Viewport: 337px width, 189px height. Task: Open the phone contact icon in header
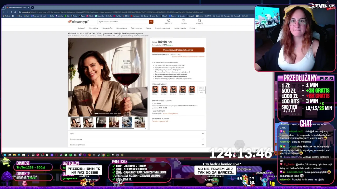(x=168, y=20)
